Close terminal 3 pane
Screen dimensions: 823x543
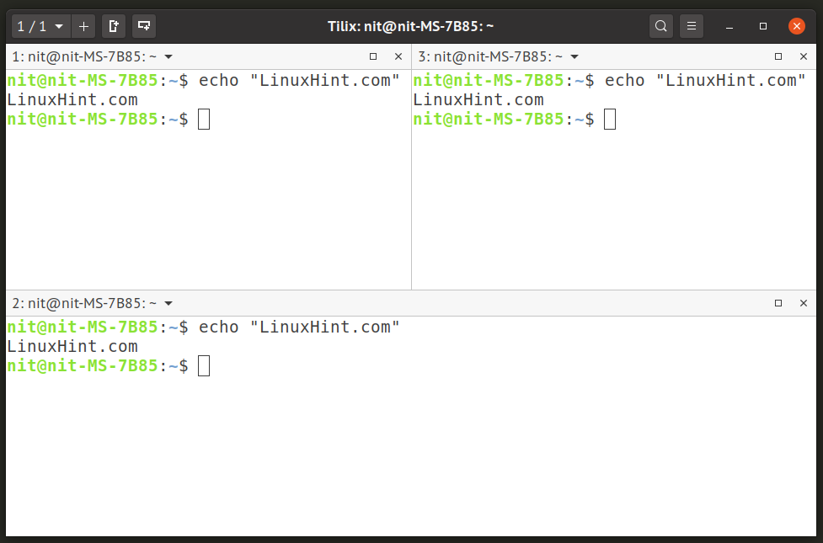804,56
